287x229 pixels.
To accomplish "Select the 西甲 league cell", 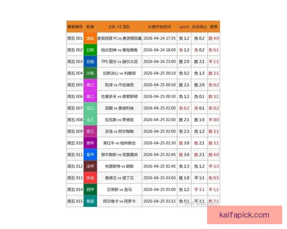I will [x=90, y=189].
